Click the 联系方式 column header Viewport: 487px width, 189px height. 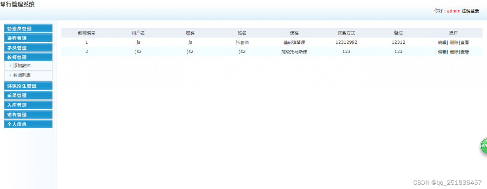[x=346, y=33]
